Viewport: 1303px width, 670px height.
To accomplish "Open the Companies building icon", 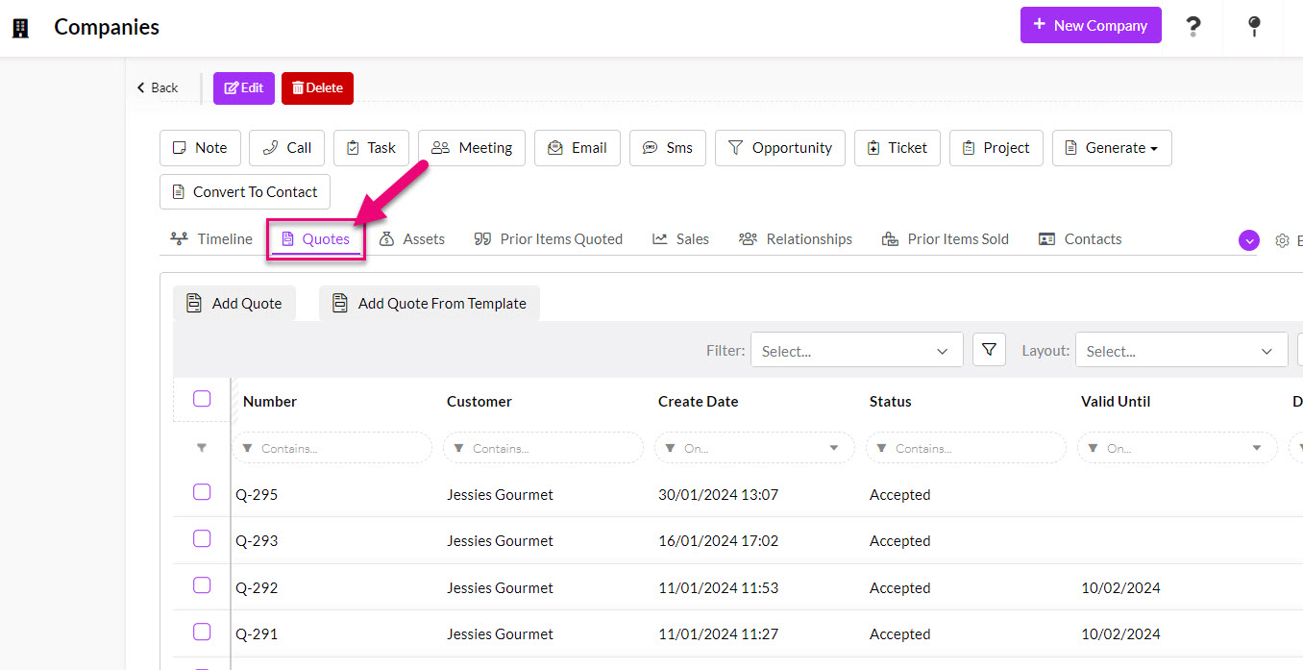I will (x=20, y=28).
